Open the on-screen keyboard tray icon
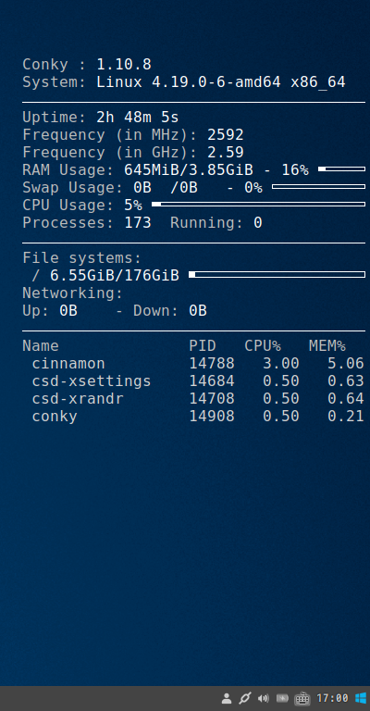The width and height of the screenshot is (370, 711). 302,698
